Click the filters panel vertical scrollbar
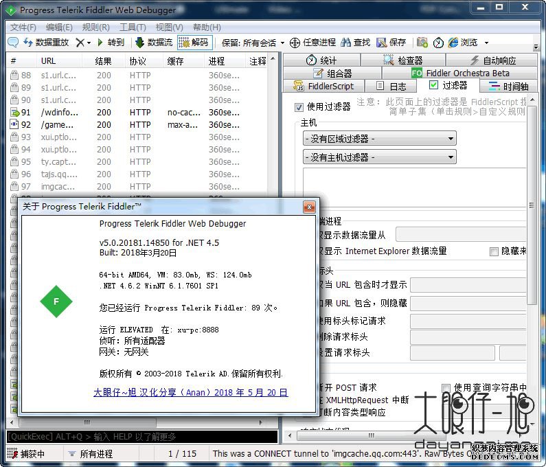 click(532, 205)
